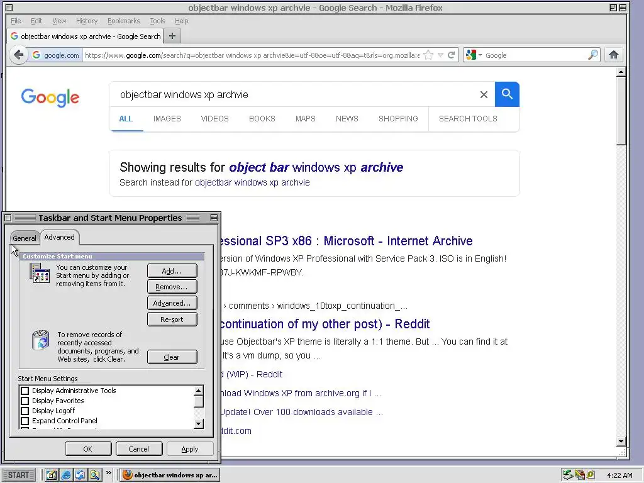
Task: Click third quick launch icon in taskbar
Action: [x=80, y=475]
